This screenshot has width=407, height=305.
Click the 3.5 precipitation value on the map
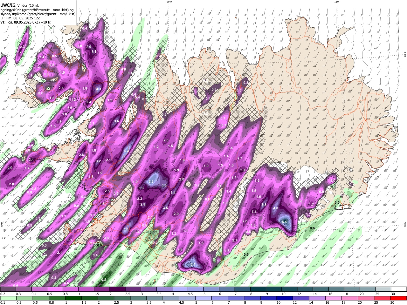click(165, 208)
